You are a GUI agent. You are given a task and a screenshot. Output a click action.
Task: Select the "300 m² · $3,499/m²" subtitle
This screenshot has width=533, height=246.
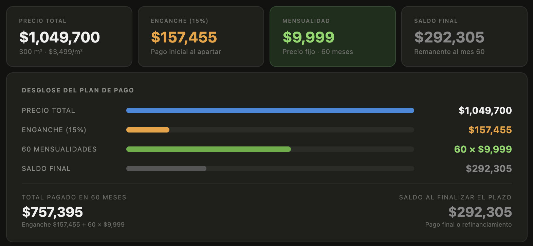click(51, 52)
